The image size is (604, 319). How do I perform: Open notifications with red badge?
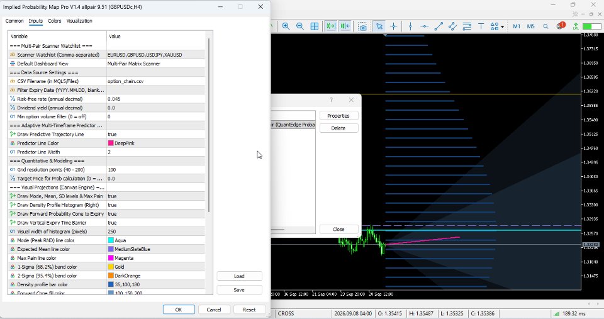pyautogui.click(x=561, y=26)
